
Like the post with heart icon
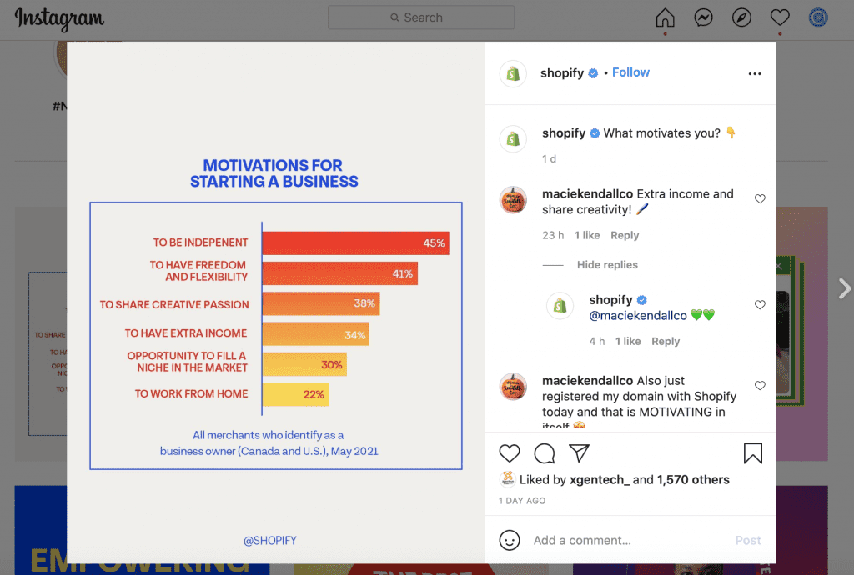tap(510, 453)
